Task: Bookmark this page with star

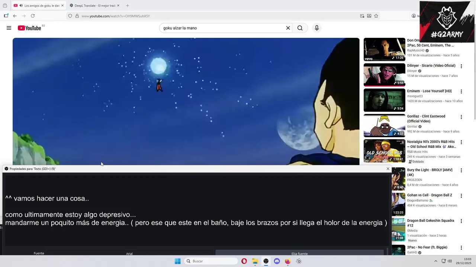Action: pos(376,16)
